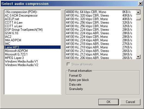The height and width of the screenshot is (109, 144).
Task: Toggle the Show all formats checkbox
Action: [x=68, y=64]
